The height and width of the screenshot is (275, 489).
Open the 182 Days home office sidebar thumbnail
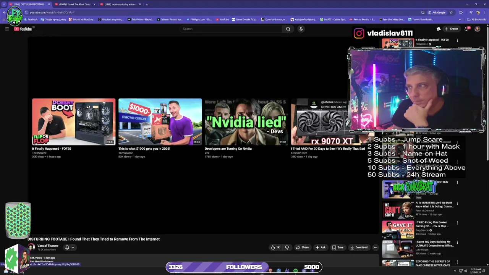click(398, 249)
